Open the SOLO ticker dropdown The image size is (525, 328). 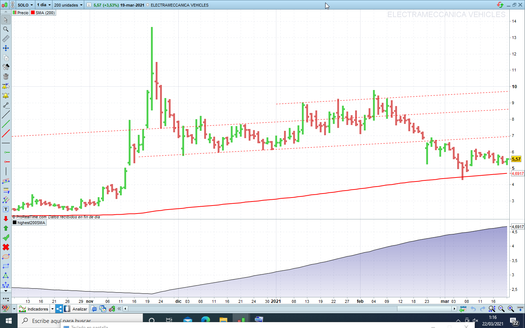pos(25,5)
